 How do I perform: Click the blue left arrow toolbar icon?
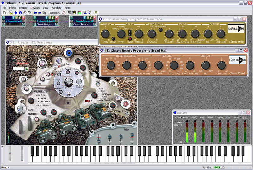[35, 13]
